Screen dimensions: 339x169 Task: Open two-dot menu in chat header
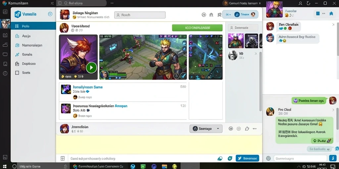pyautogui.click(x=324, y=13)
